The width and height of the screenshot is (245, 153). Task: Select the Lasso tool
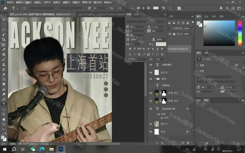[x=3, y=30]
